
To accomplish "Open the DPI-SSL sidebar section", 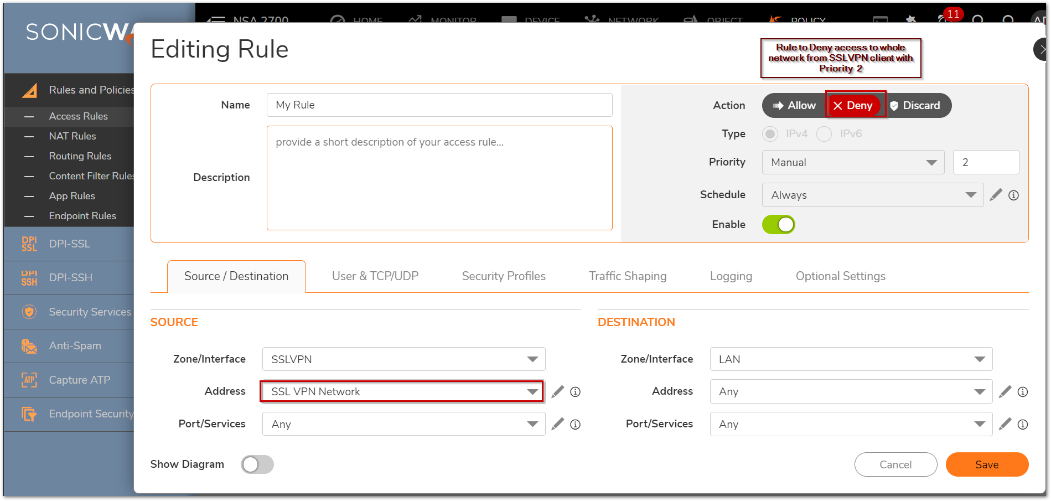I will coord(69,244).
